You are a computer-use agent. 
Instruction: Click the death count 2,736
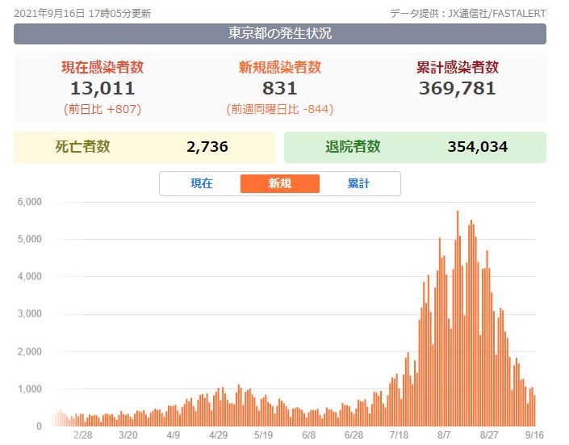click(x=207, y=147)
